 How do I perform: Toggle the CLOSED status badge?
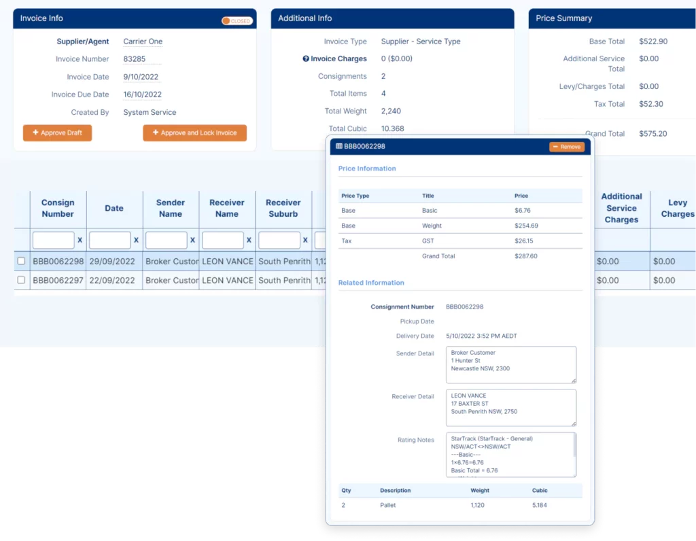tap(237, 21)
